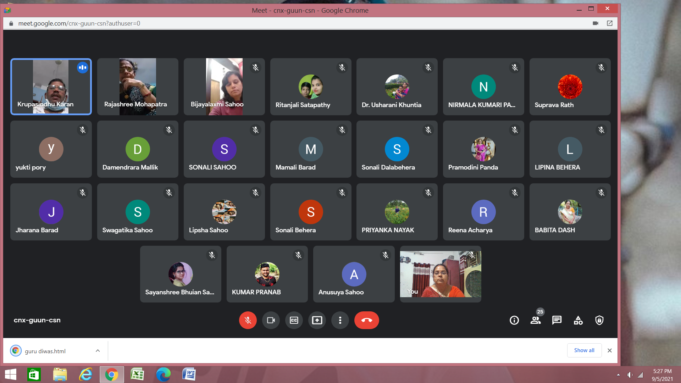Image resolution: width=681 pixels, height=383 pixels.
Task: Click Sonali Behera's orange S avatar
Action: tap(311, 212)
